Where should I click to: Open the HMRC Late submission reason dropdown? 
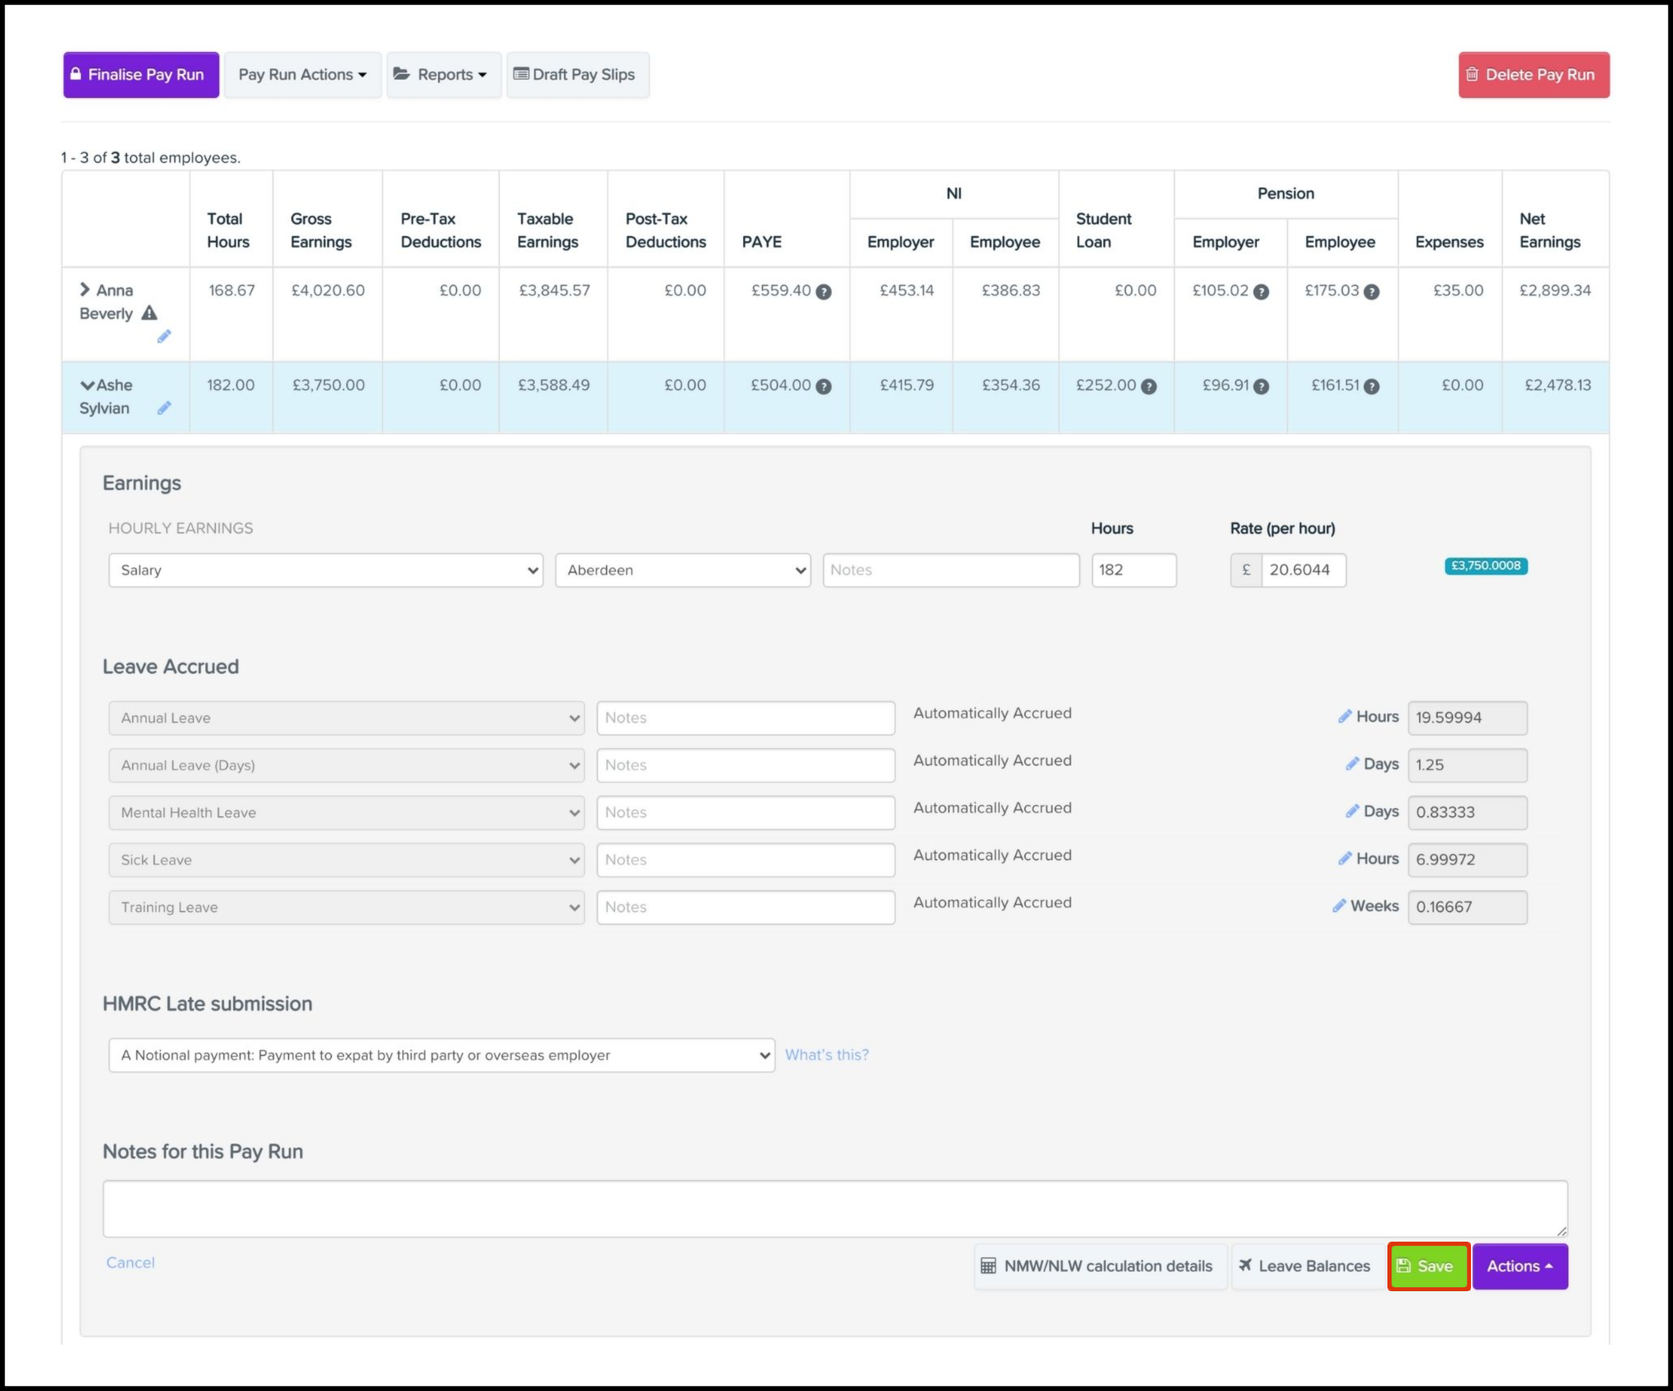[441, 1055]
